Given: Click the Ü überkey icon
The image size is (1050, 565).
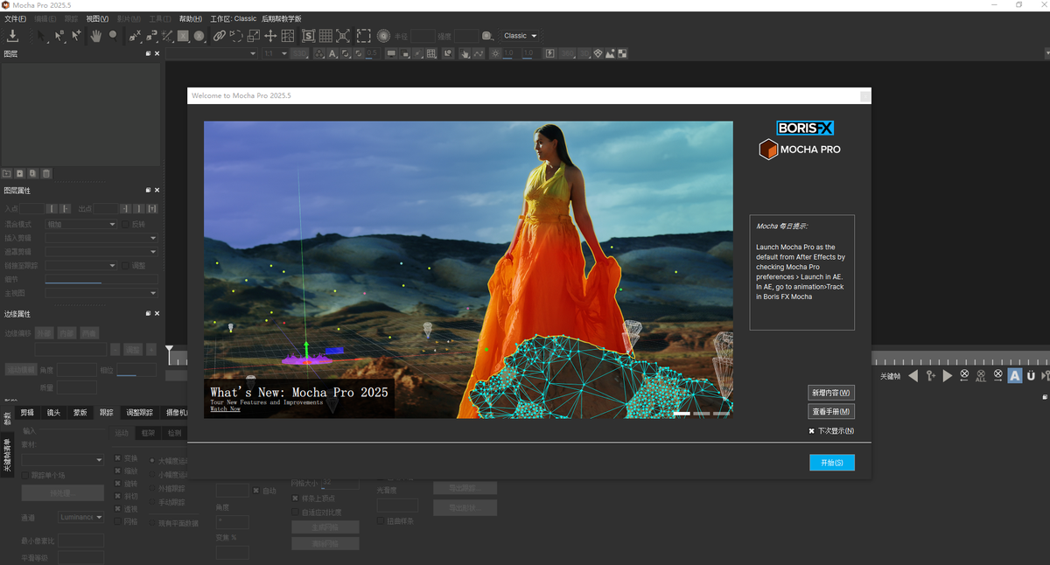Looking at the screenshot, I should (x=1031, y=376).
